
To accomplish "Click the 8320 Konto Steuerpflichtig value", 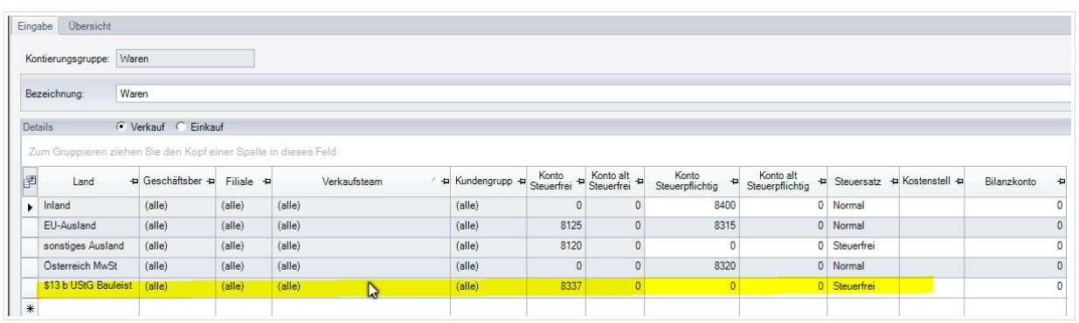I will (x=692, y=265).
